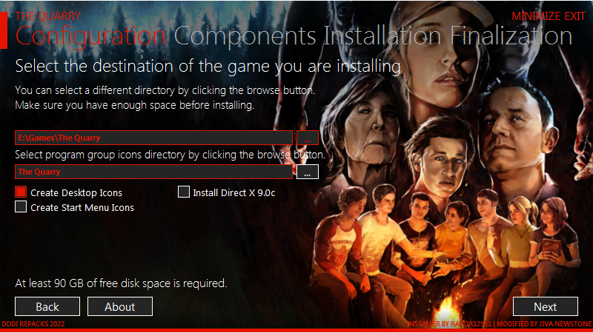Select the Components step heading
Screen dimensions: 593x333
pyautogui.click(x=246, y=36)
